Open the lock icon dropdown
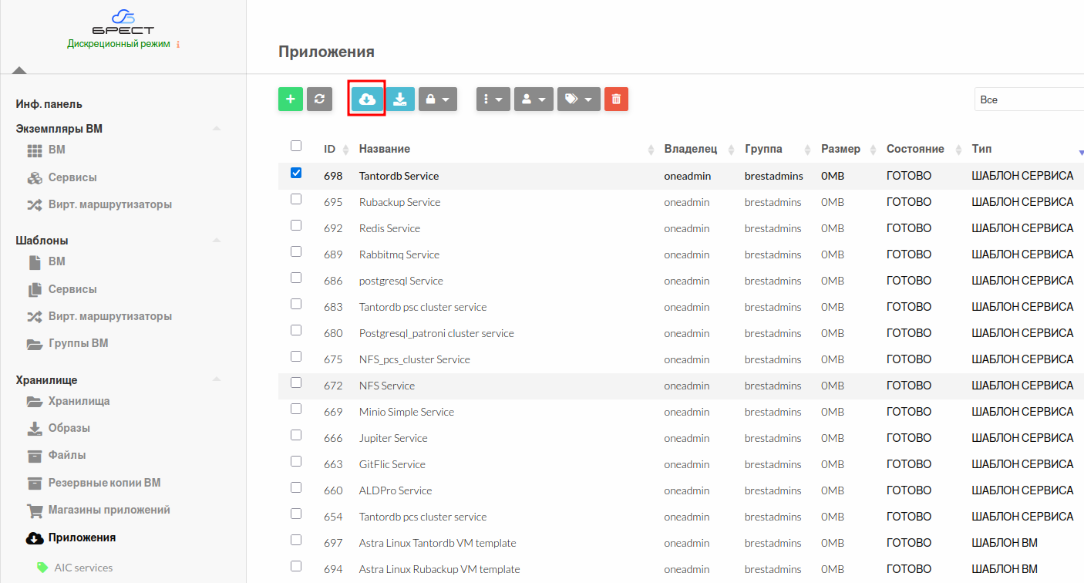The image size is (1084, 583). [x=438, y=99]
